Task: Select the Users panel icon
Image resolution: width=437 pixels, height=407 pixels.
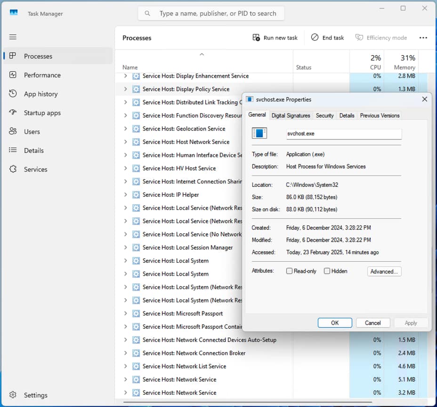Action: (13, 132)
